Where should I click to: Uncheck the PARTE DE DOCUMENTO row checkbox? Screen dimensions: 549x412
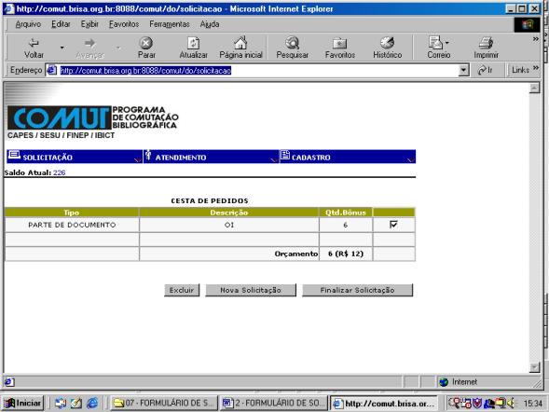(x=393, y=225)
